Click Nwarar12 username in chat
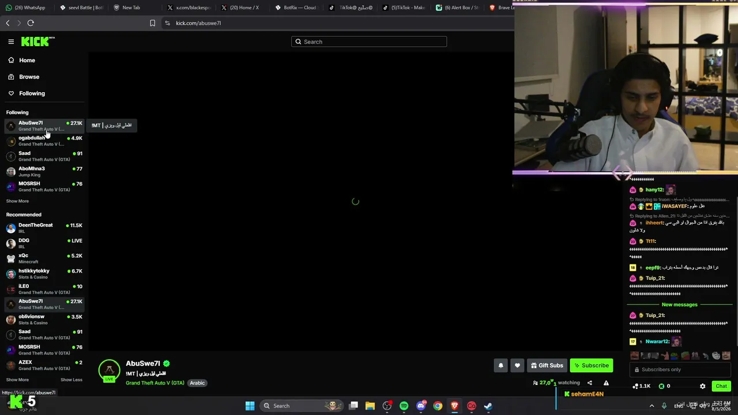Viewport: 738px width, 415px height. [x=657, y=342]
